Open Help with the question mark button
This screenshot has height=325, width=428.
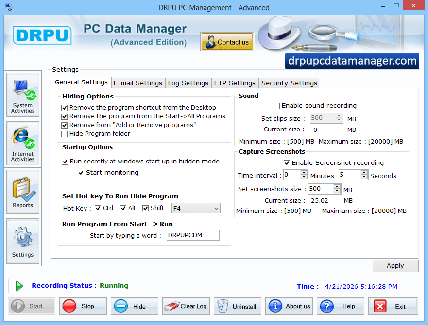(x=341, y=306)
